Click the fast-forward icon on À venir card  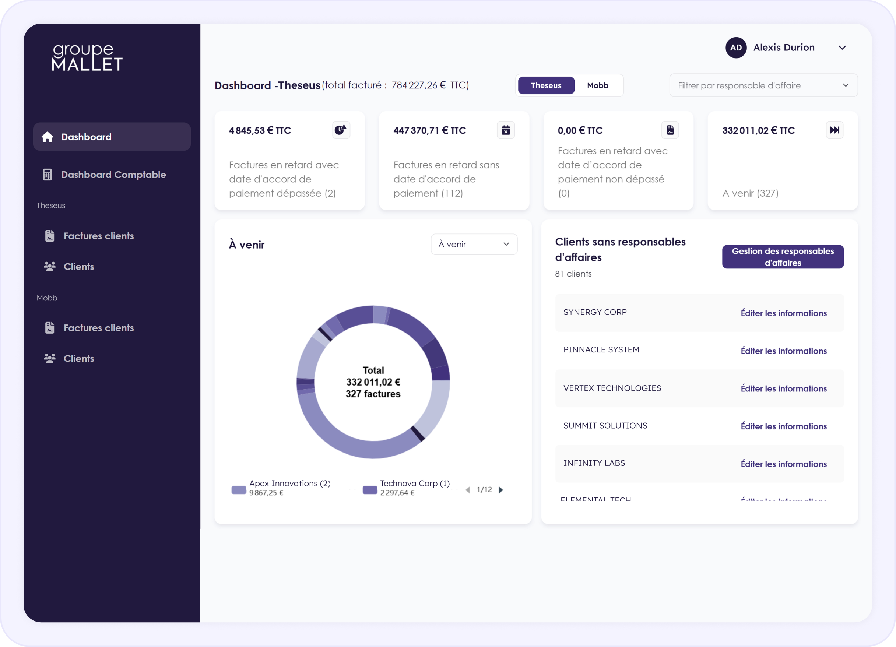[x=834, y=130]
